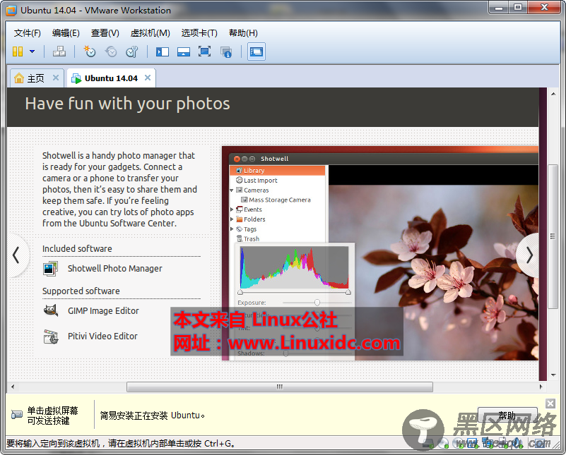Show the library sidebar view icon
The width and height of the screenshot is (566, 455).
(x=163, y=51)
